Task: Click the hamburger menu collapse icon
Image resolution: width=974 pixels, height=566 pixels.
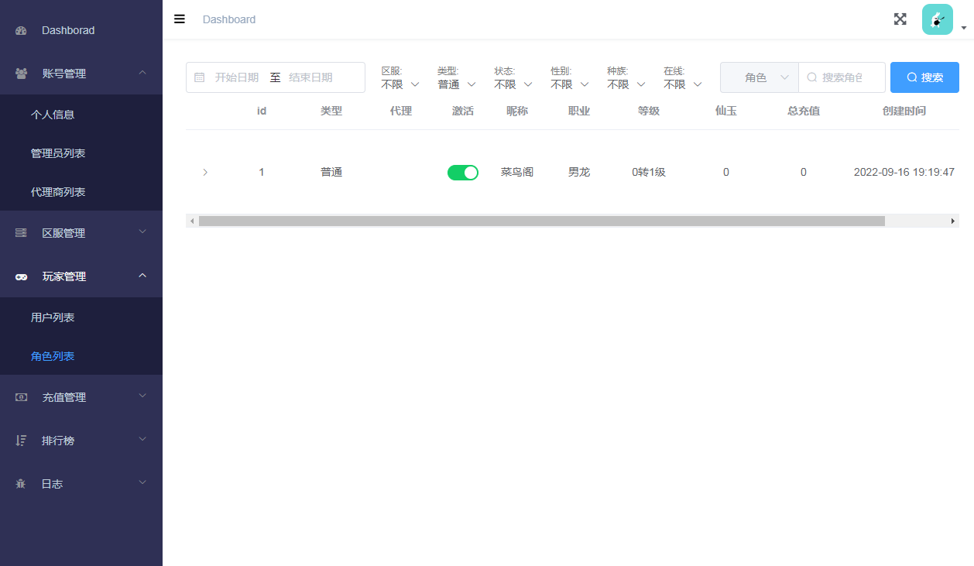Action: (x=180, y=19)
